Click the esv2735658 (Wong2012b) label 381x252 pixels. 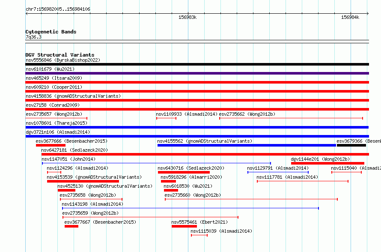click(x=88, y=195)
